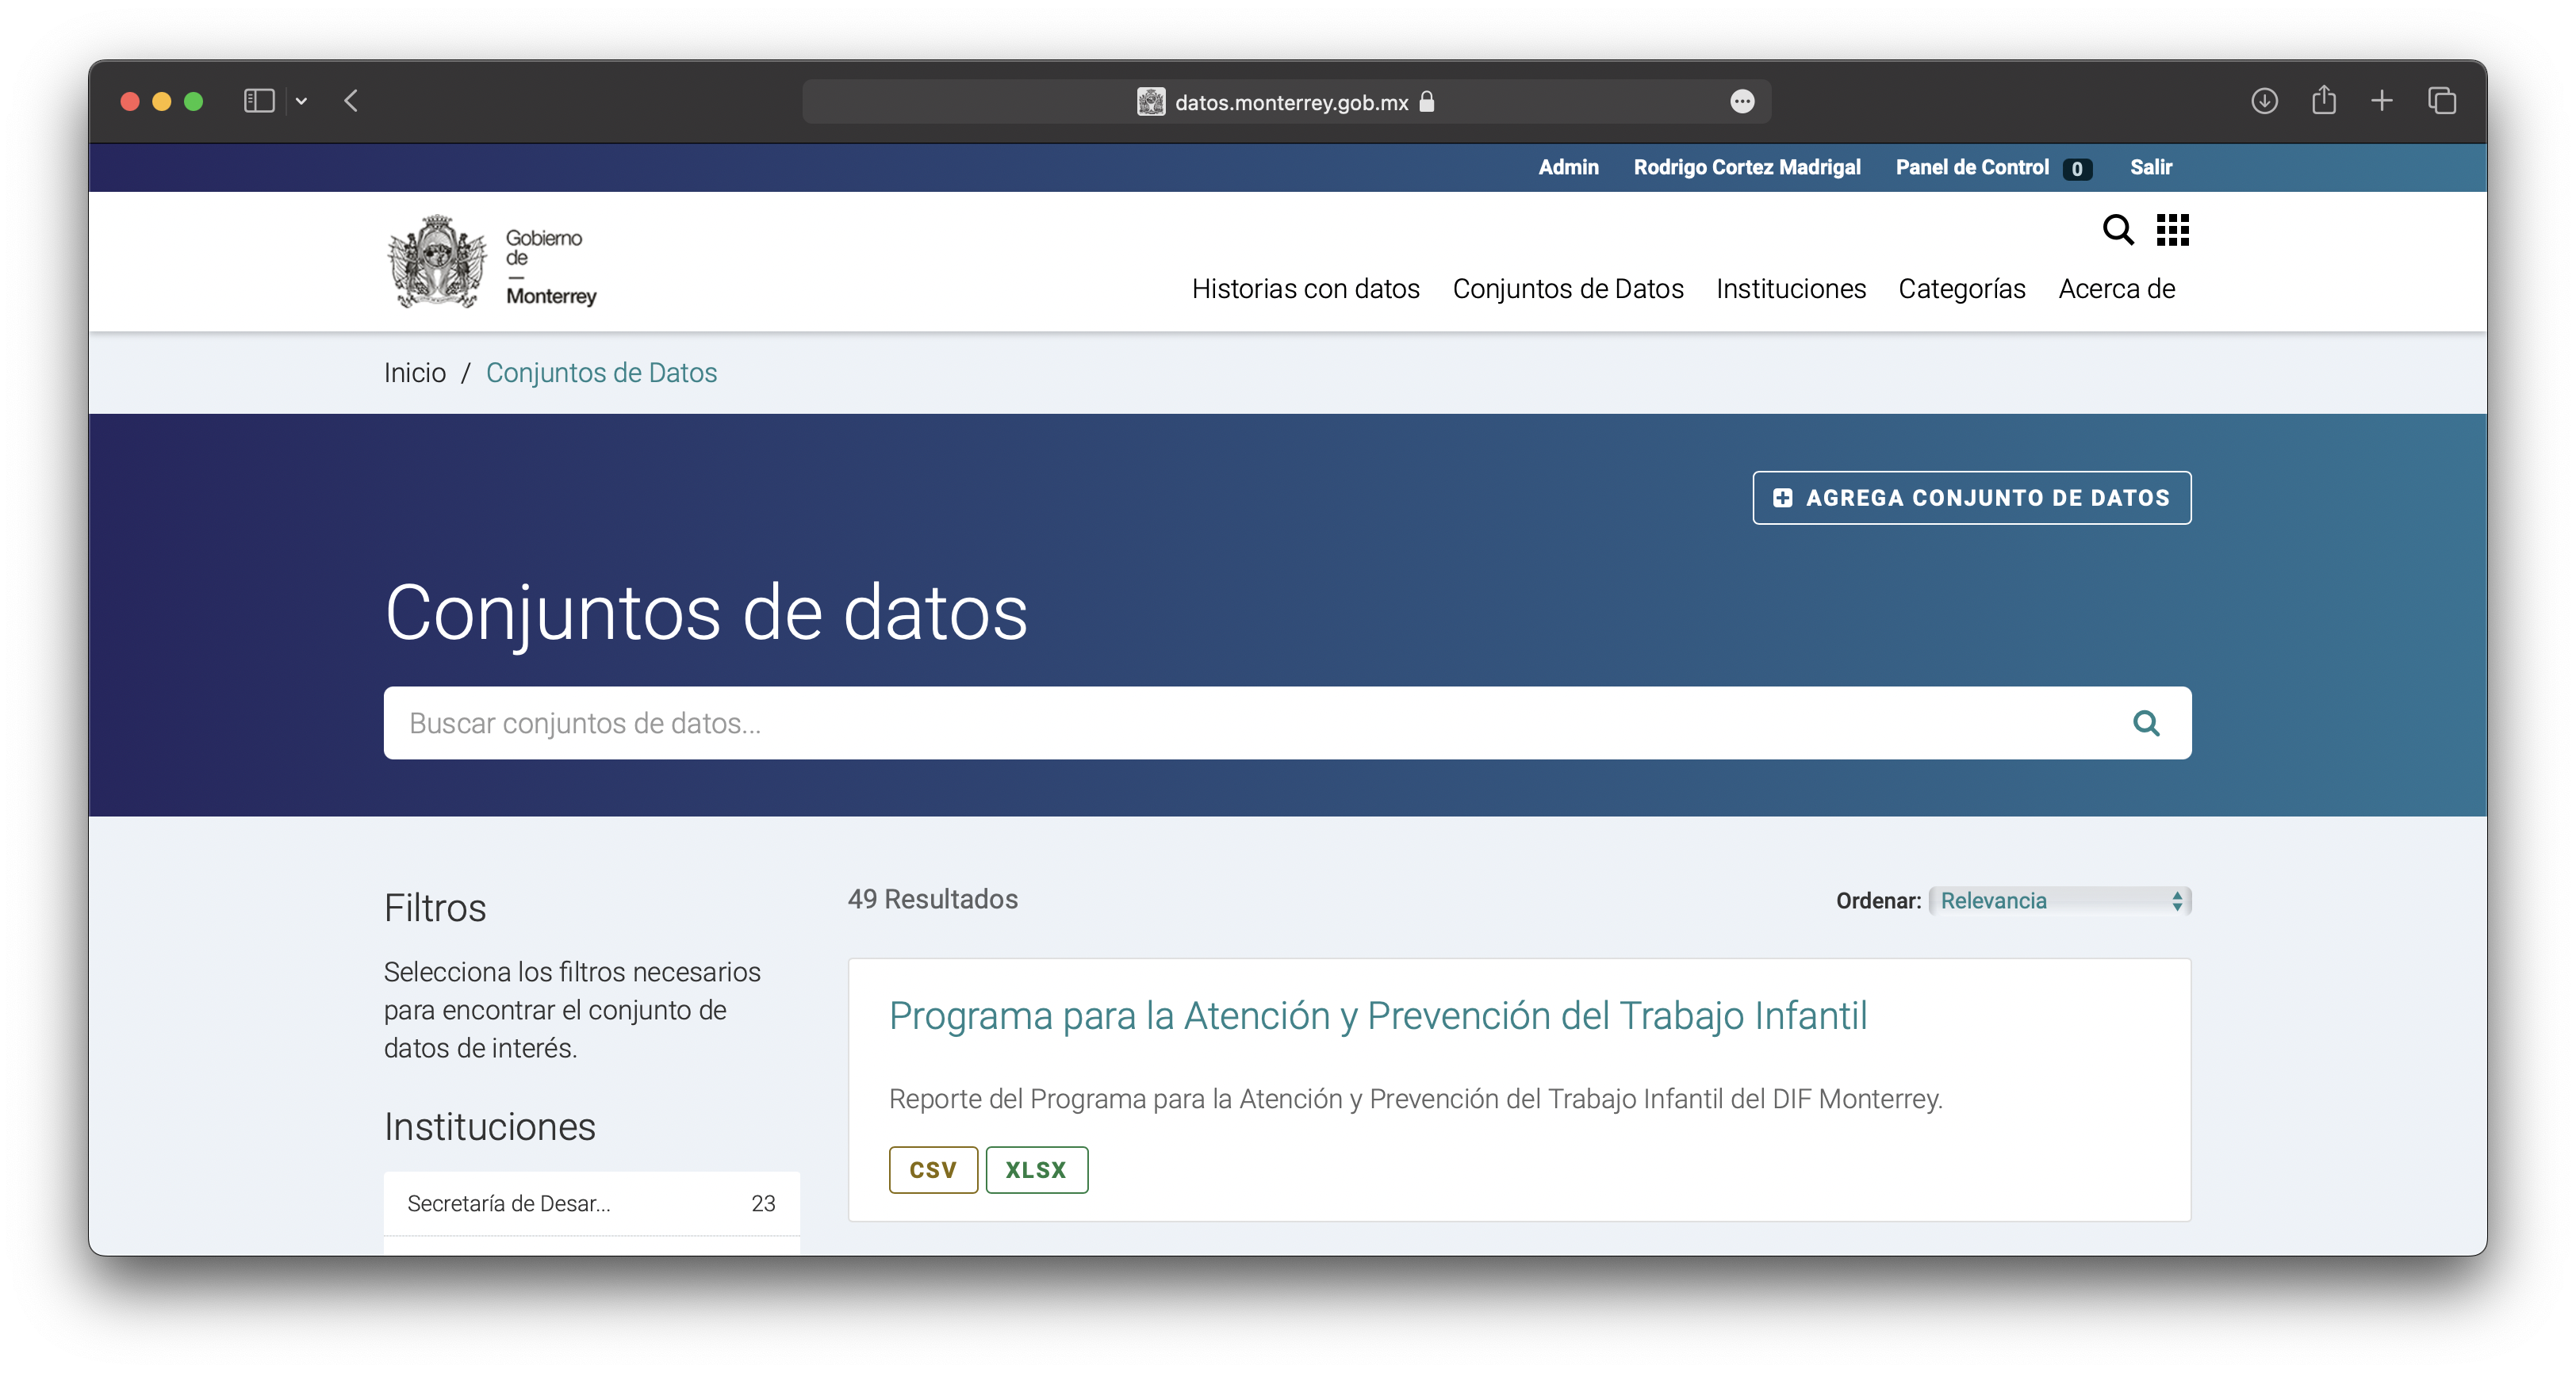
Task: Open the Ordenar Relevancia dropdown
Action: [x=2060, y=901]
